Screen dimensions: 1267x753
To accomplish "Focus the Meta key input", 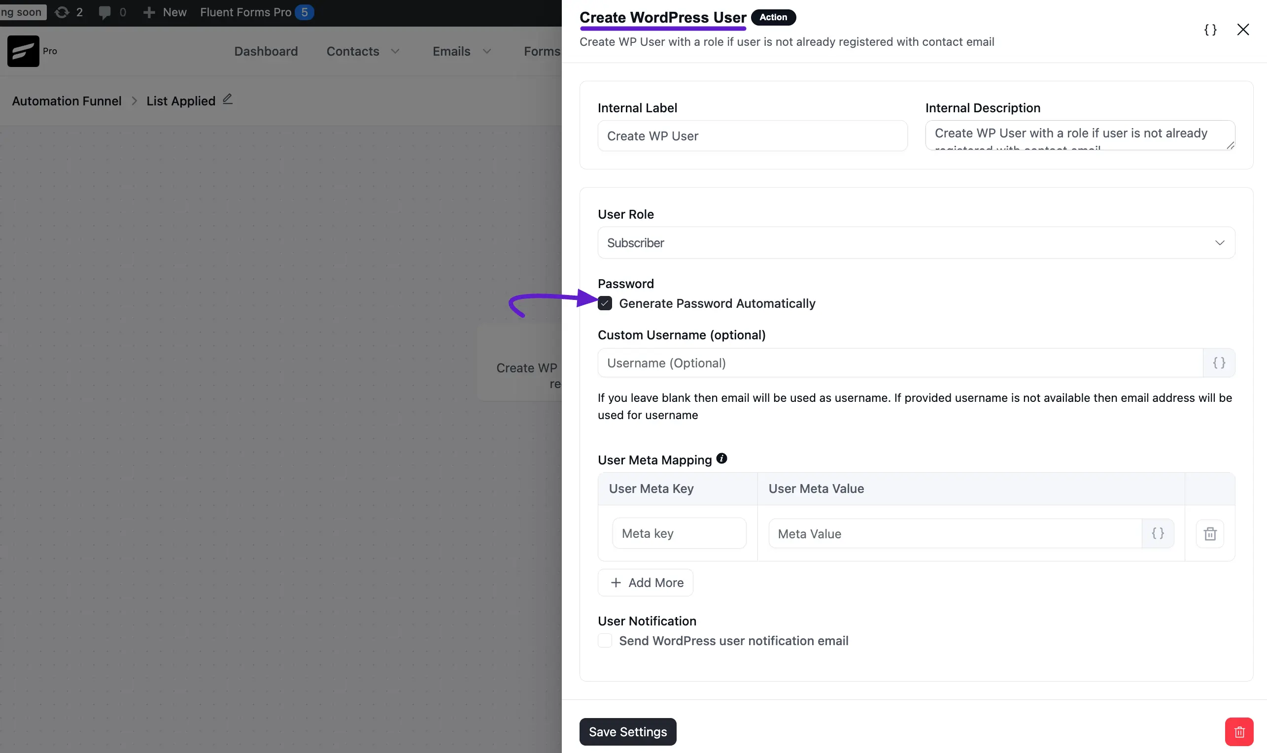I will click(679, 533).
